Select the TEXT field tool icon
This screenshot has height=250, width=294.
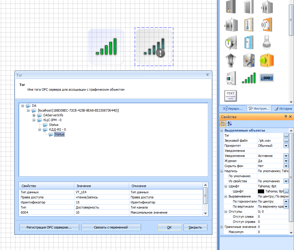[231, 96]
